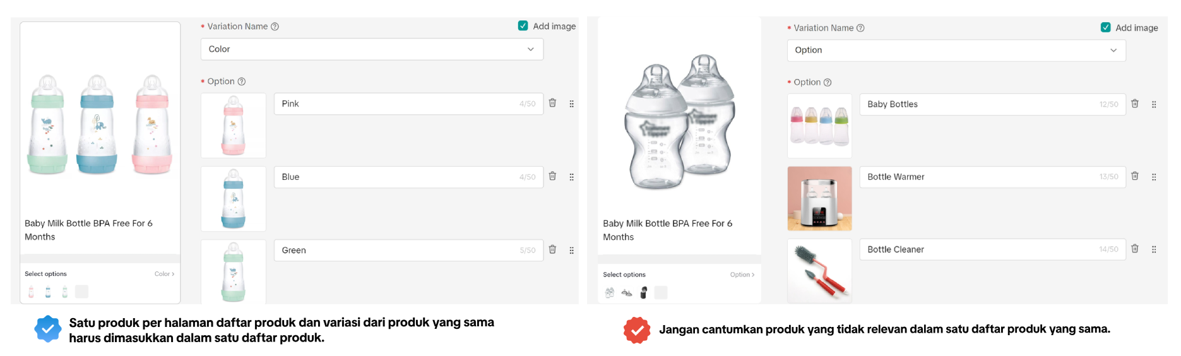
Task: Delete the Pink option
Action: (x=552, y=103)
